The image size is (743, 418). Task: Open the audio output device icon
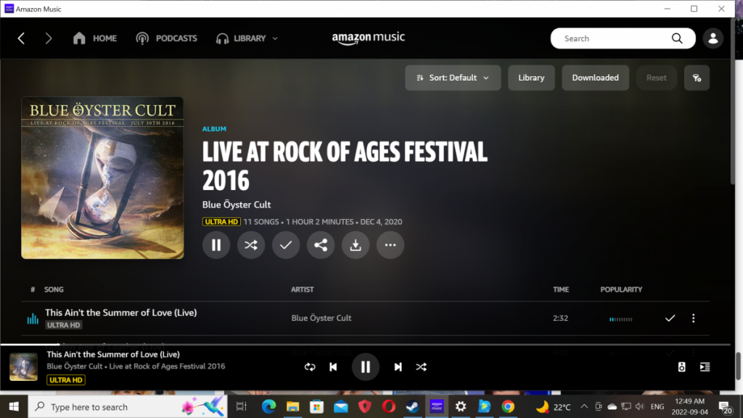coord(681,366)
